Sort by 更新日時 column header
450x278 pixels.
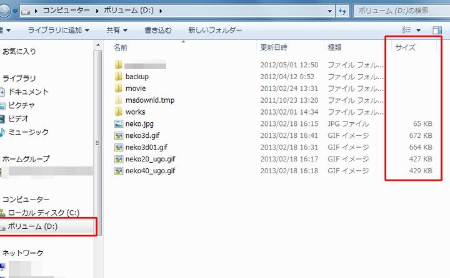point(274,47)
